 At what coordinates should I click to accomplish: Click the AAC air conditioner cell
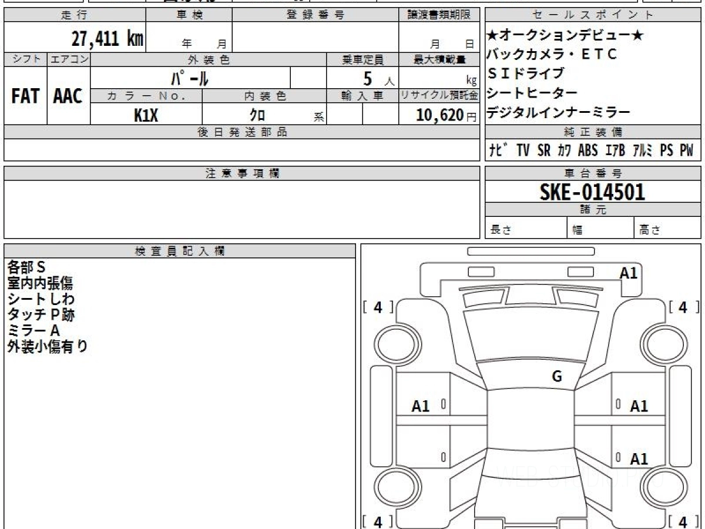(x=68, y=96)
